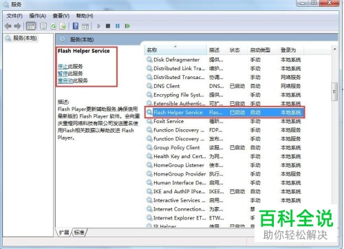This screenshot has width=344, height=249.
Task: Open the 帮助(H) menu
Action: coord(85,16)
